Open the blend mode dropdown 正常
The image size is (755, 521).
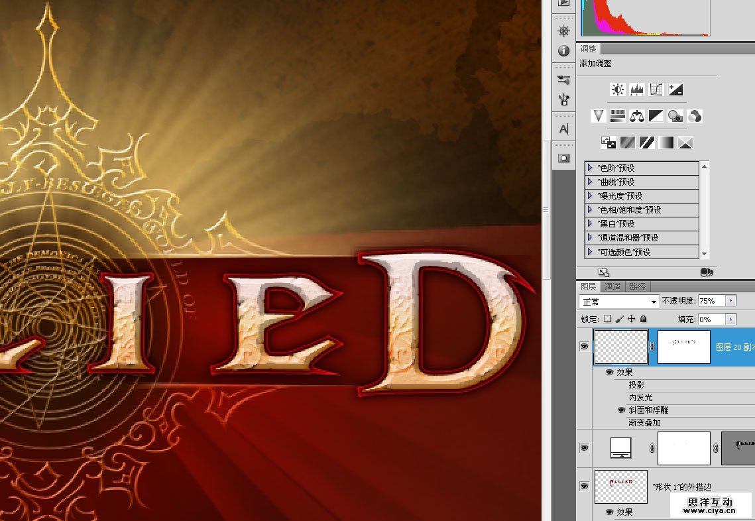619,302
